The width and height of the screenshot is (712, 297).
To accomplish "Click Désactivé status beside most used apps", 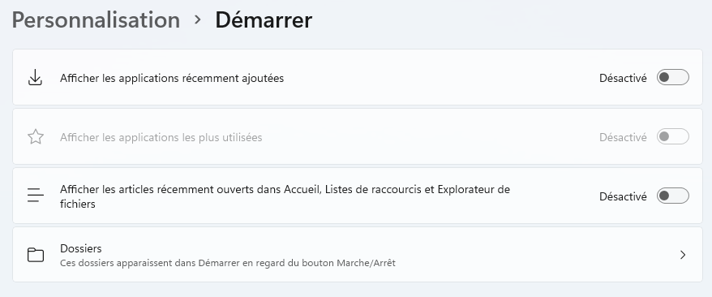I will [623, 137].
